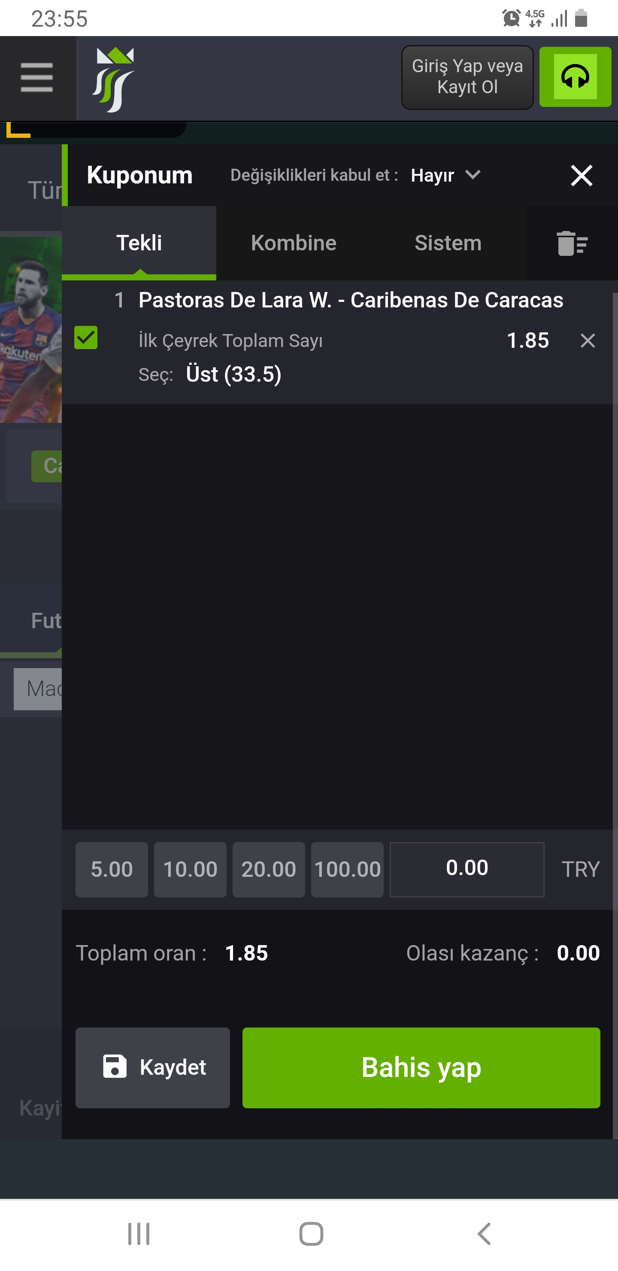This screenshot has width=618, height=1271.
Task: Uncheck the Pastoras De Lara bet checkbox
Action: click(86, 338)
